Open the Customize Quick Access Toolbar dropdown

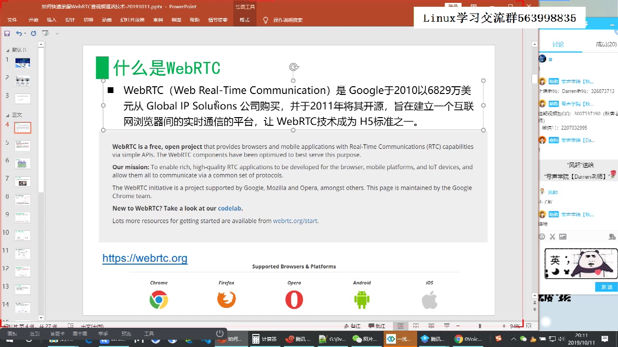click(x=57, y=34)
